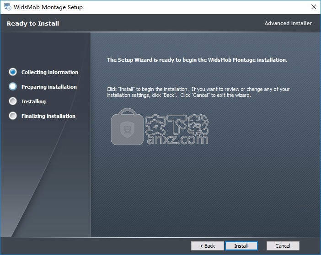The image size is (321, 255).
Task: Click the Install button
Action: [x=241, y=246]
